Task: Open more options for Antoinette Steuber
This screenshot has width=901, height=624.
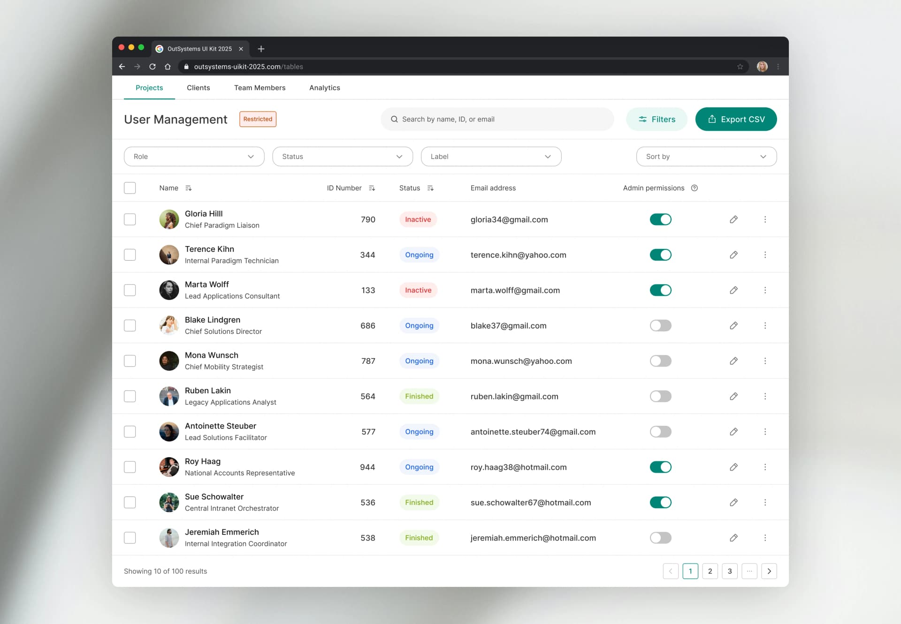Action: 765,432
